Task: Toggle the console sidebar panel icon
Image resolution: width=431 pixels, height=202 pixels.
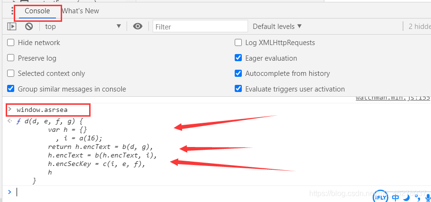Action: pyautogui.click(x=11, y=27)
